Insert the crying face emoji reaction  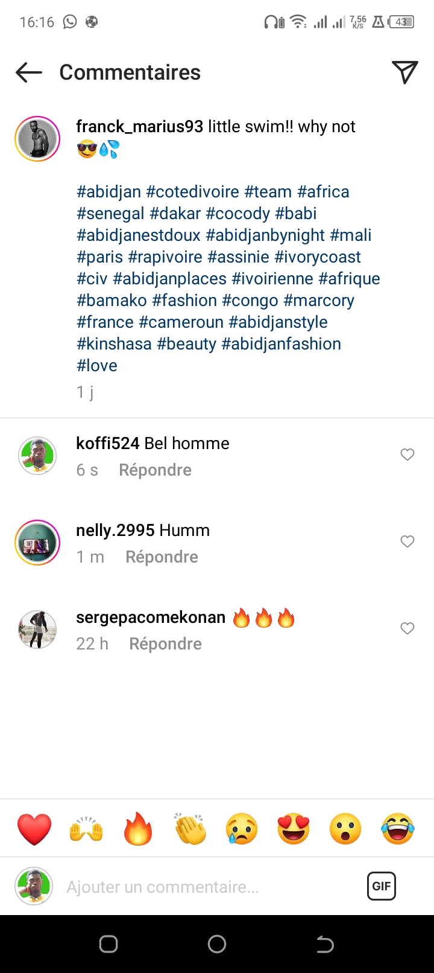(x=242, y=829)
